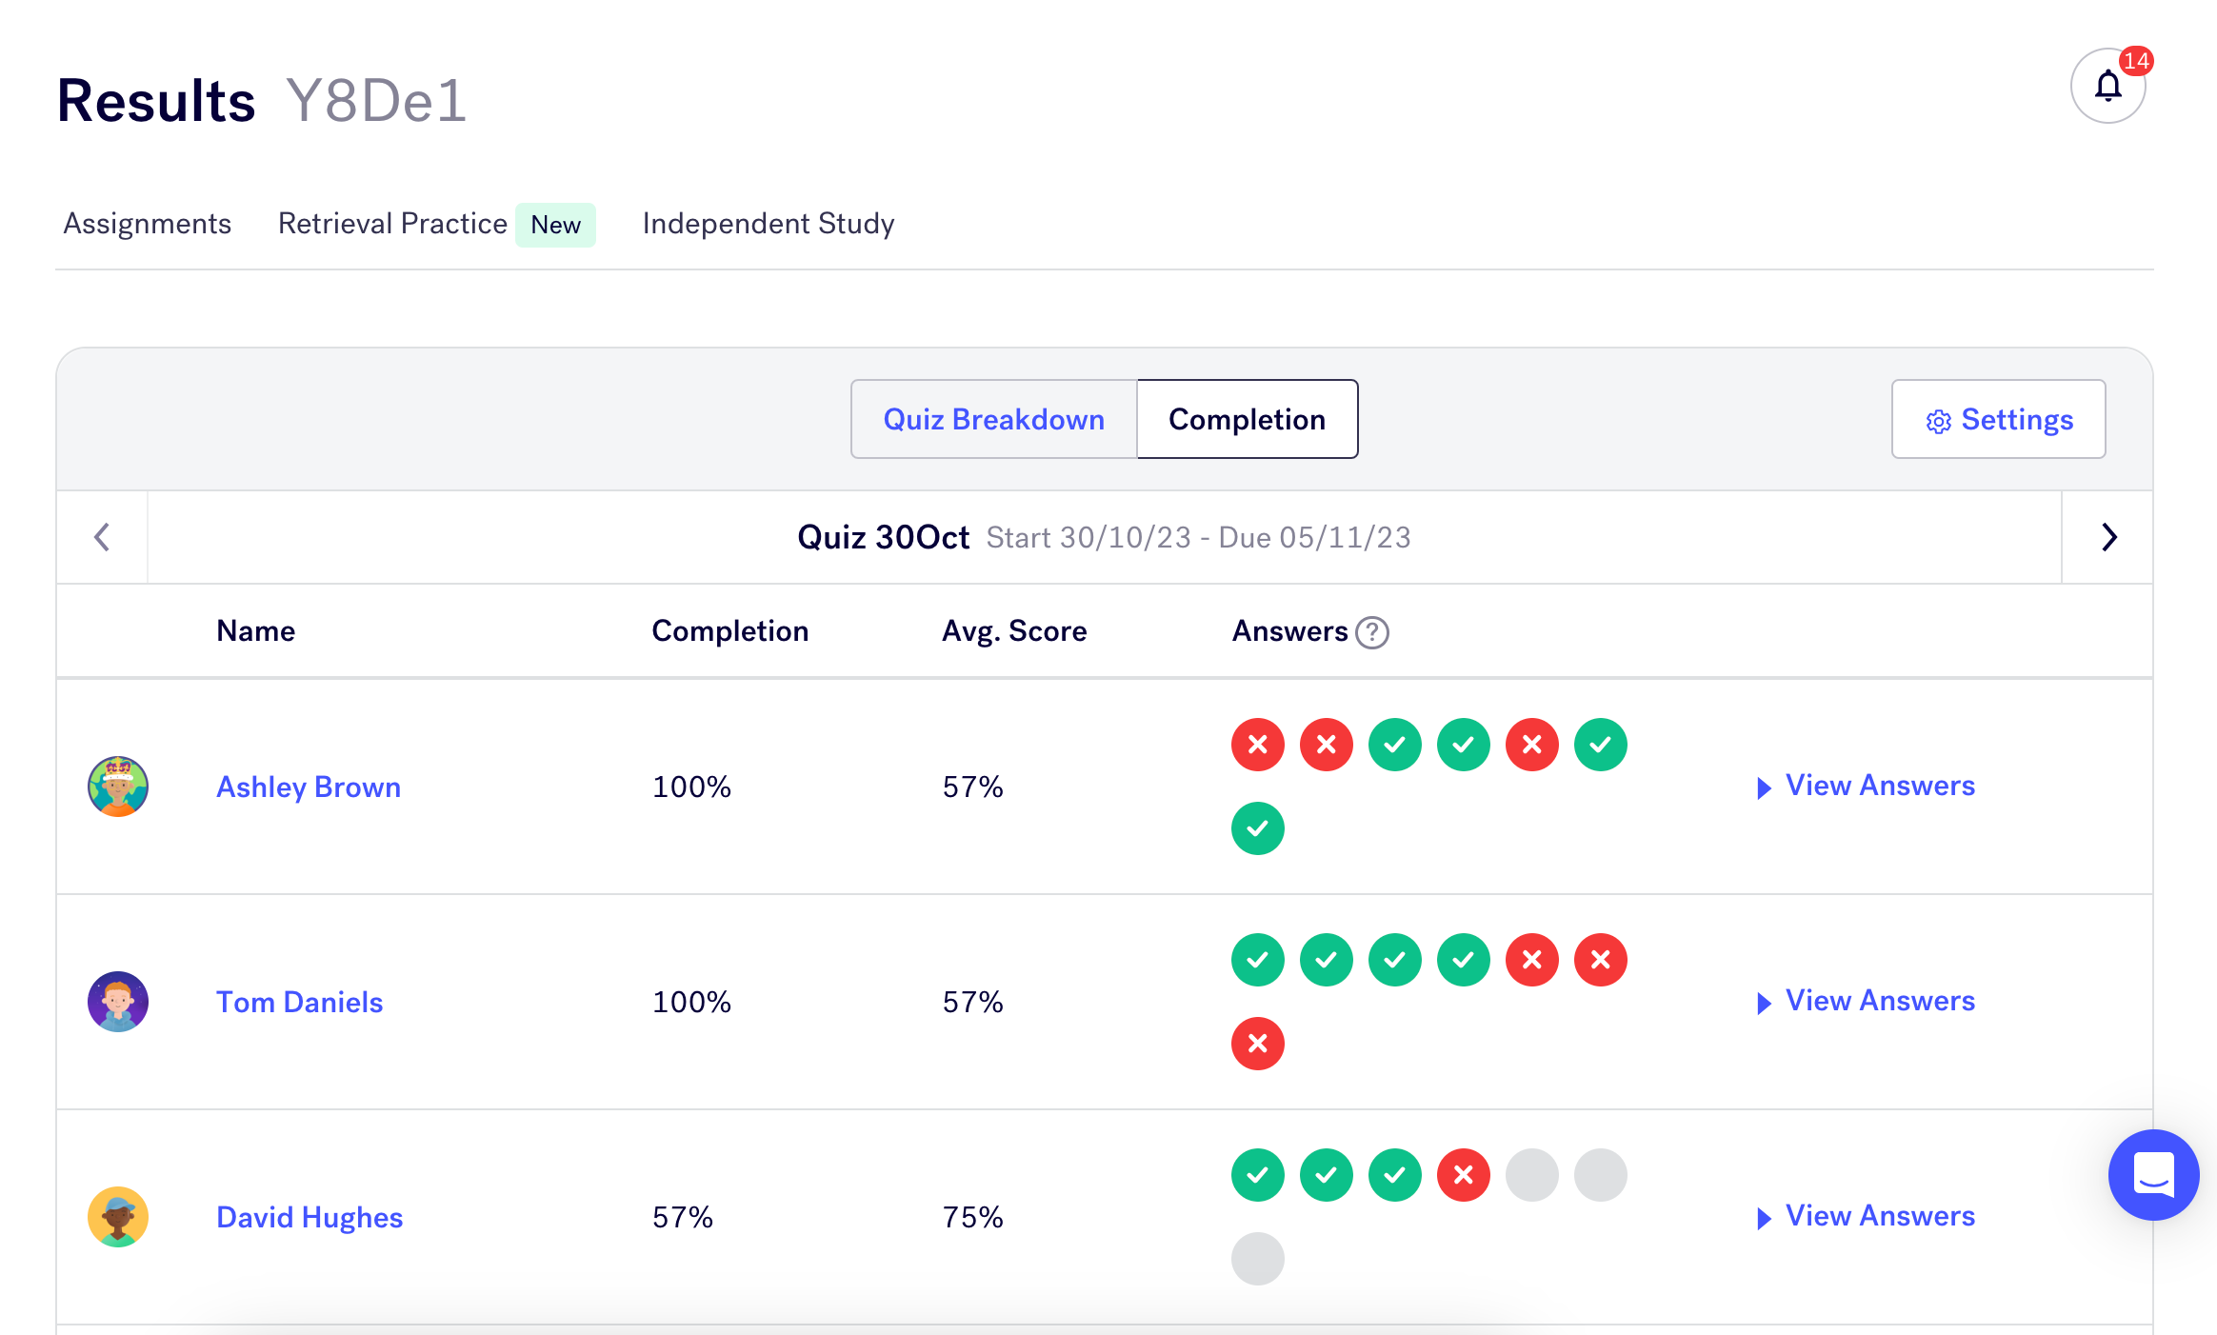Click Ashley Brown's avatar picture
This screenshot has height=1335, width=2217.
click(x=118, y=787)
